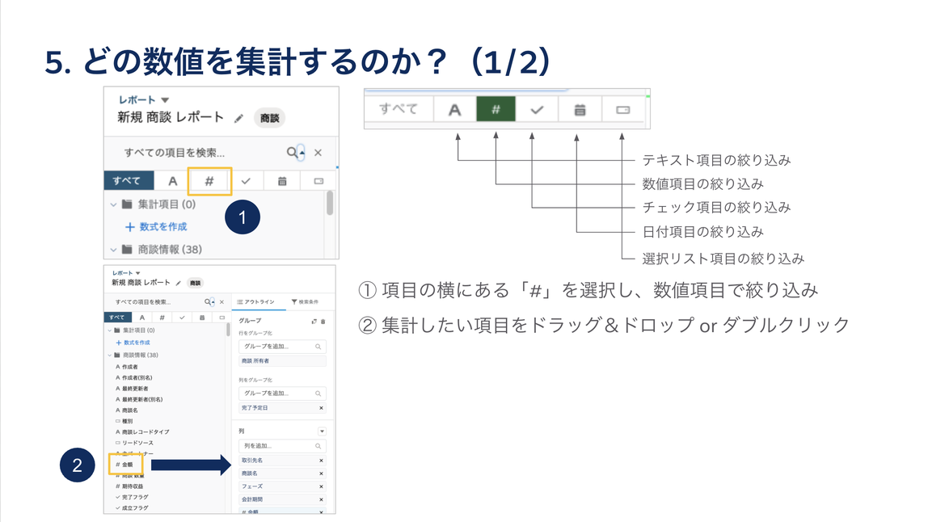The height and width of the screenshot is (522, 928).
Task: Click the magnifier search icon in the upper panel
Action: coord(293,152)
